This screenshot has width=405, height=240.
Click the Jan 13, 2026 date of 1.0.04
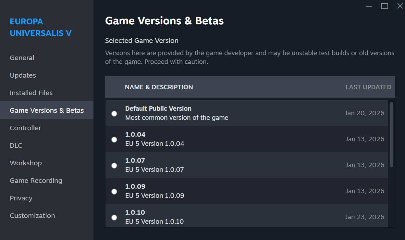pos(365,139)
